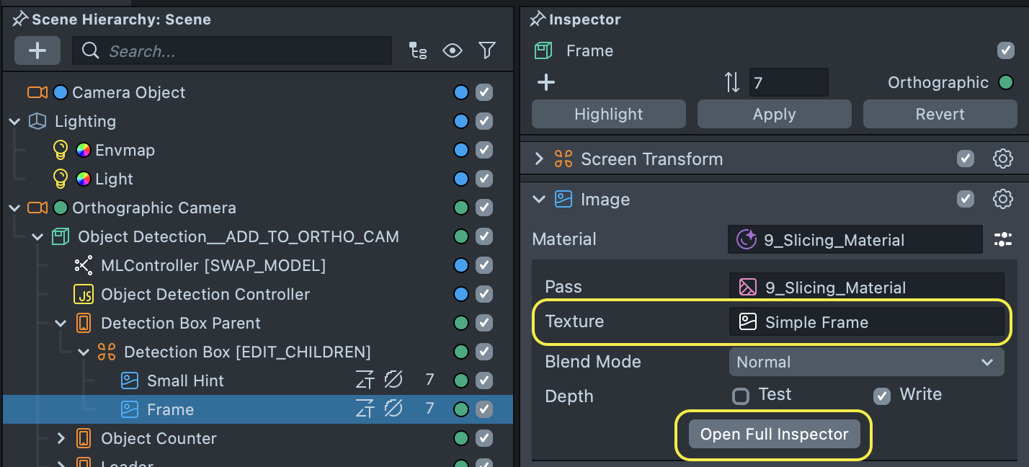Expand the Object Counter tree item
Image resolution: width=1029 pixels, height=467 pixels.
61,438
